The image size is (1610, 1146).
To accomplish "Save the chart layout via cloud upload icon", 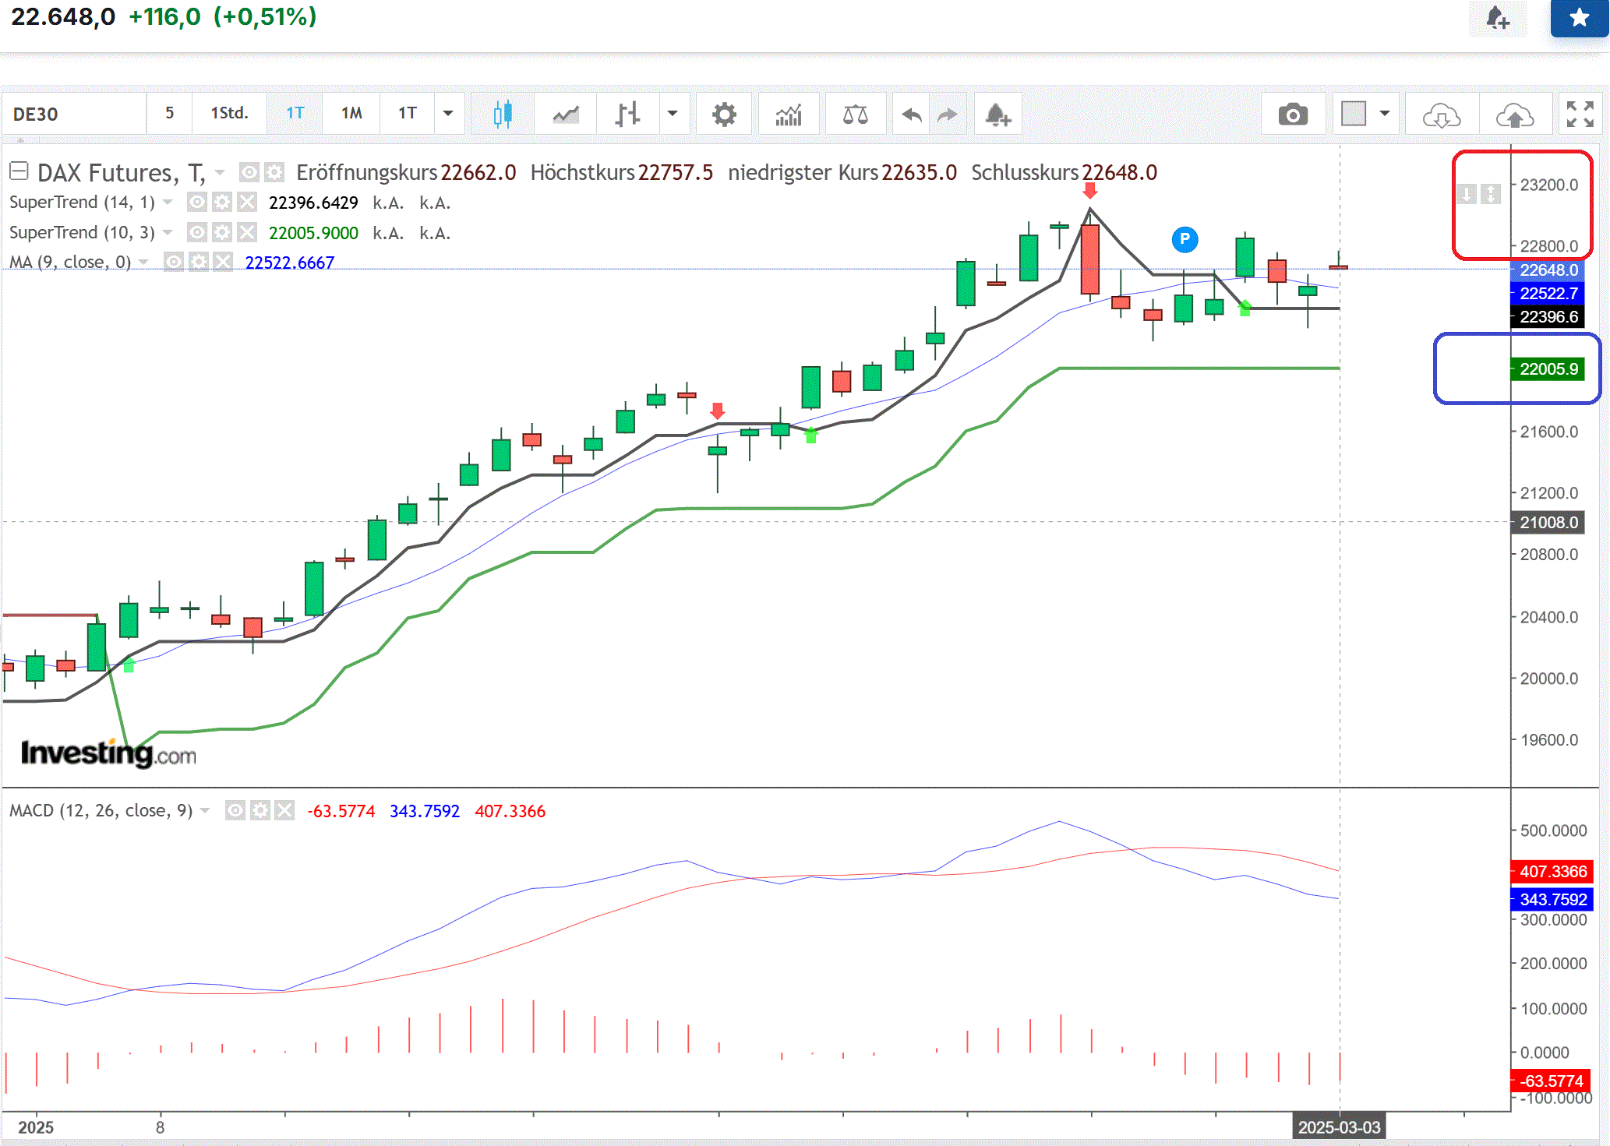I will pyautogui.click(x=1515, y=114).
